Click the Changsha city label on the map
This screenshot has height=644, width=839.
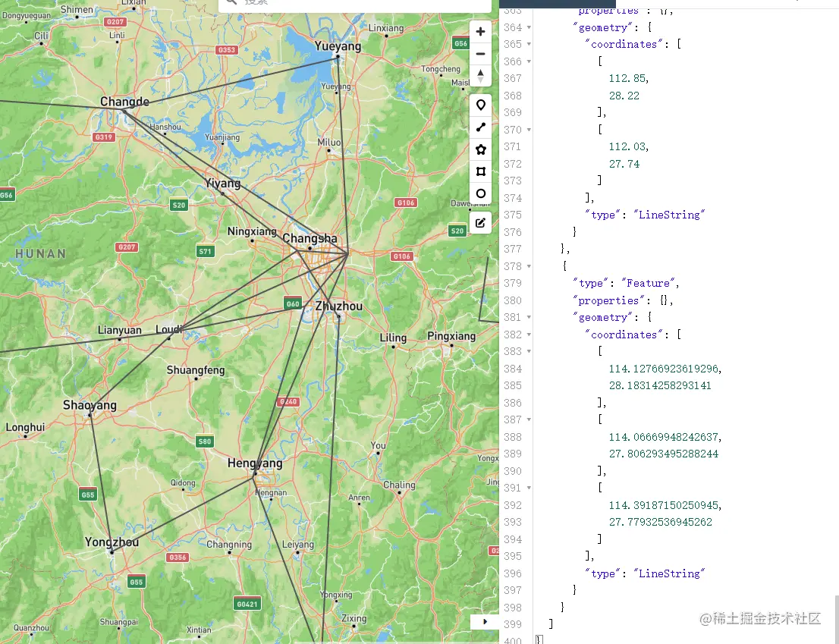pos(310,238)
